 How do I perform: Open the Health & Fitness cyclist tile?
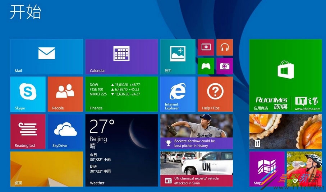[x=304, y=169]
